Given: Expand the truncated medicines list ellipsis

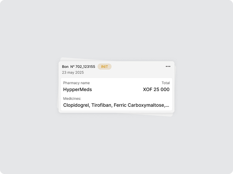Looking at the screenshot, I should pyautogui.click(x=167, y=105).
